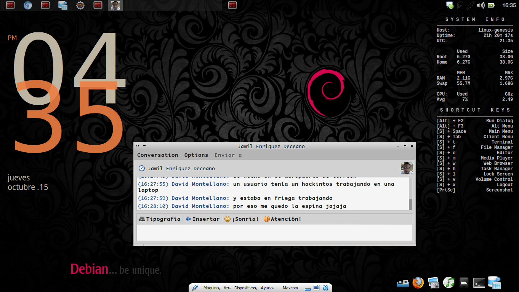Send a buzz with Atención! button
Viewport: 519px width, 292px height.
tap(282, 219)
